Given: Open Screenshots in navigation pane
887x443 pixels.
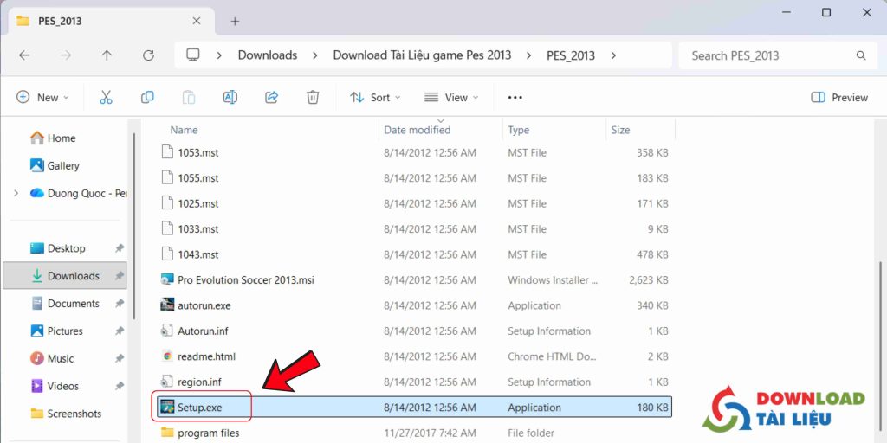Looking at the screenshot, I should click(x=74, y=414).
